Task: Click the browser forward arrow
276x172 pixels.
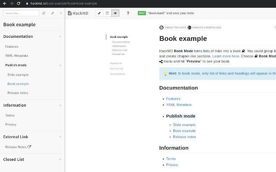Action: [x=12, y=3]
